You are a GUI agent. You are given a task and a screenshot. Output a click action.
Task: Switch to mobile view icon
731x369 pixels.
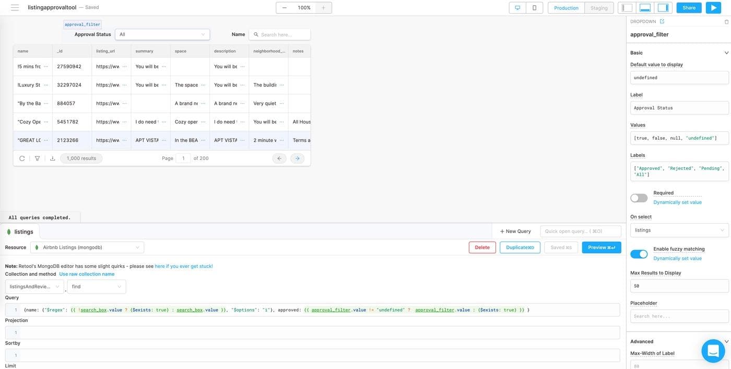click(x=534, y=8)
